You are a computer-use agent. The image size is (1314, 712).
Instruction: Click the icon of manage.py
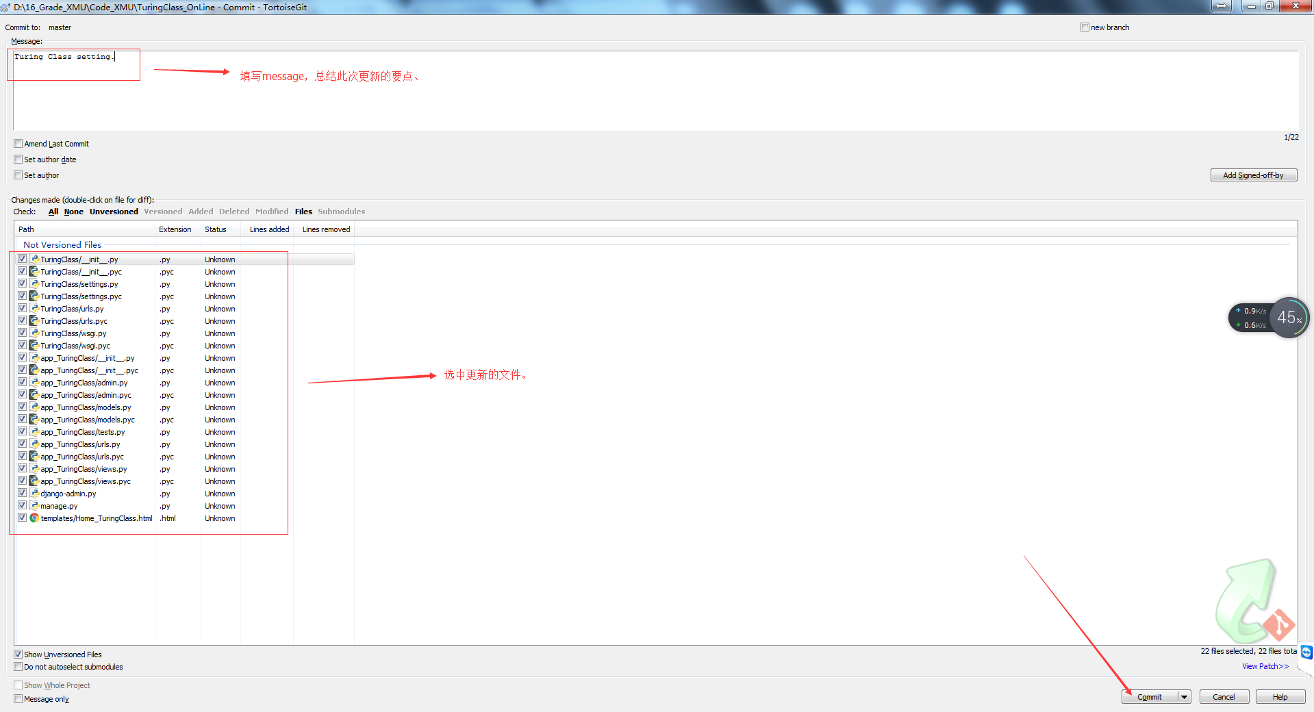click(34, 506)
